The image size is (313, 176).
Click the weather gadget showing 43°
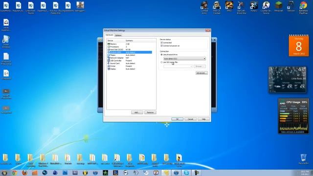tap(287, 80)
